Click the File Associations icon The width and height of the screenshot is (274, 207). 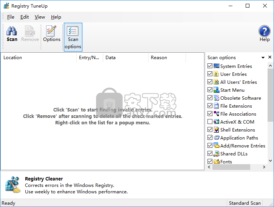(x=216, y=114)
